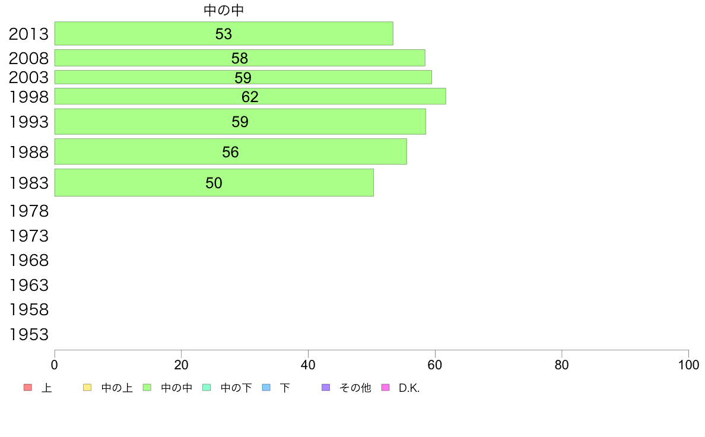Select the 1983 bar labeled 50
Image resolution: width=705 pixels, height=437 pixels.
click(x=214, y=183)
